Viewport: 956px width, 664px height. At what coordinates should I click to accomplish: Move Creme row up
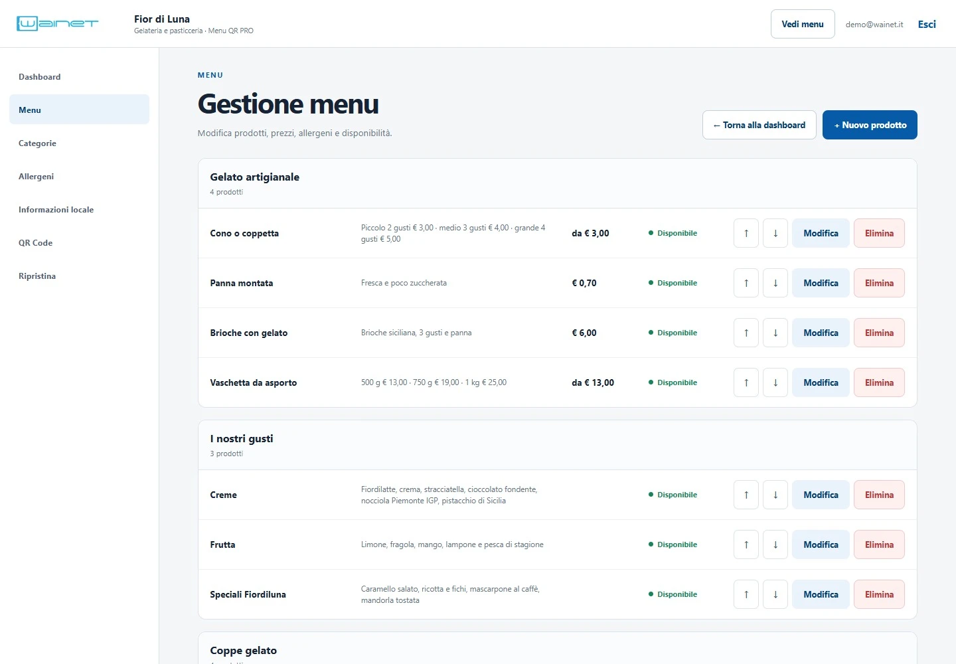click(746, 495)
